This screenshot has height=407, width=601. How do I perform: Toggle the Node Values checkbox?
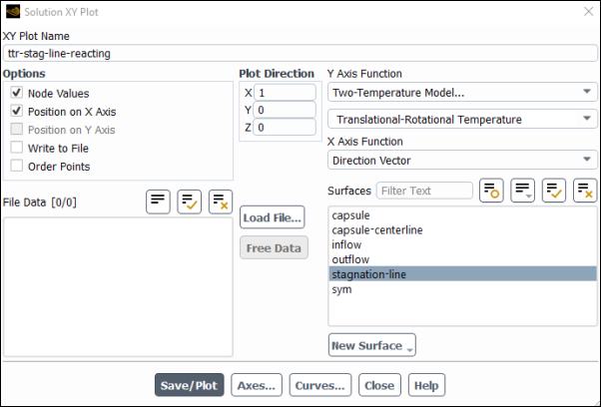17,93
